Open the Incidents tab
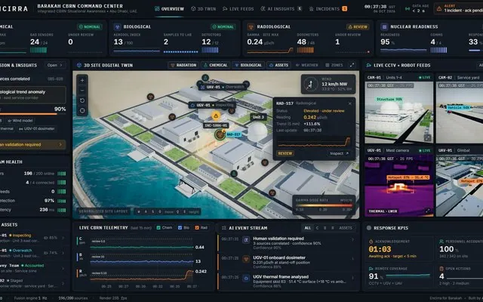This screenshot has height=302, width=483. [328, 9]
